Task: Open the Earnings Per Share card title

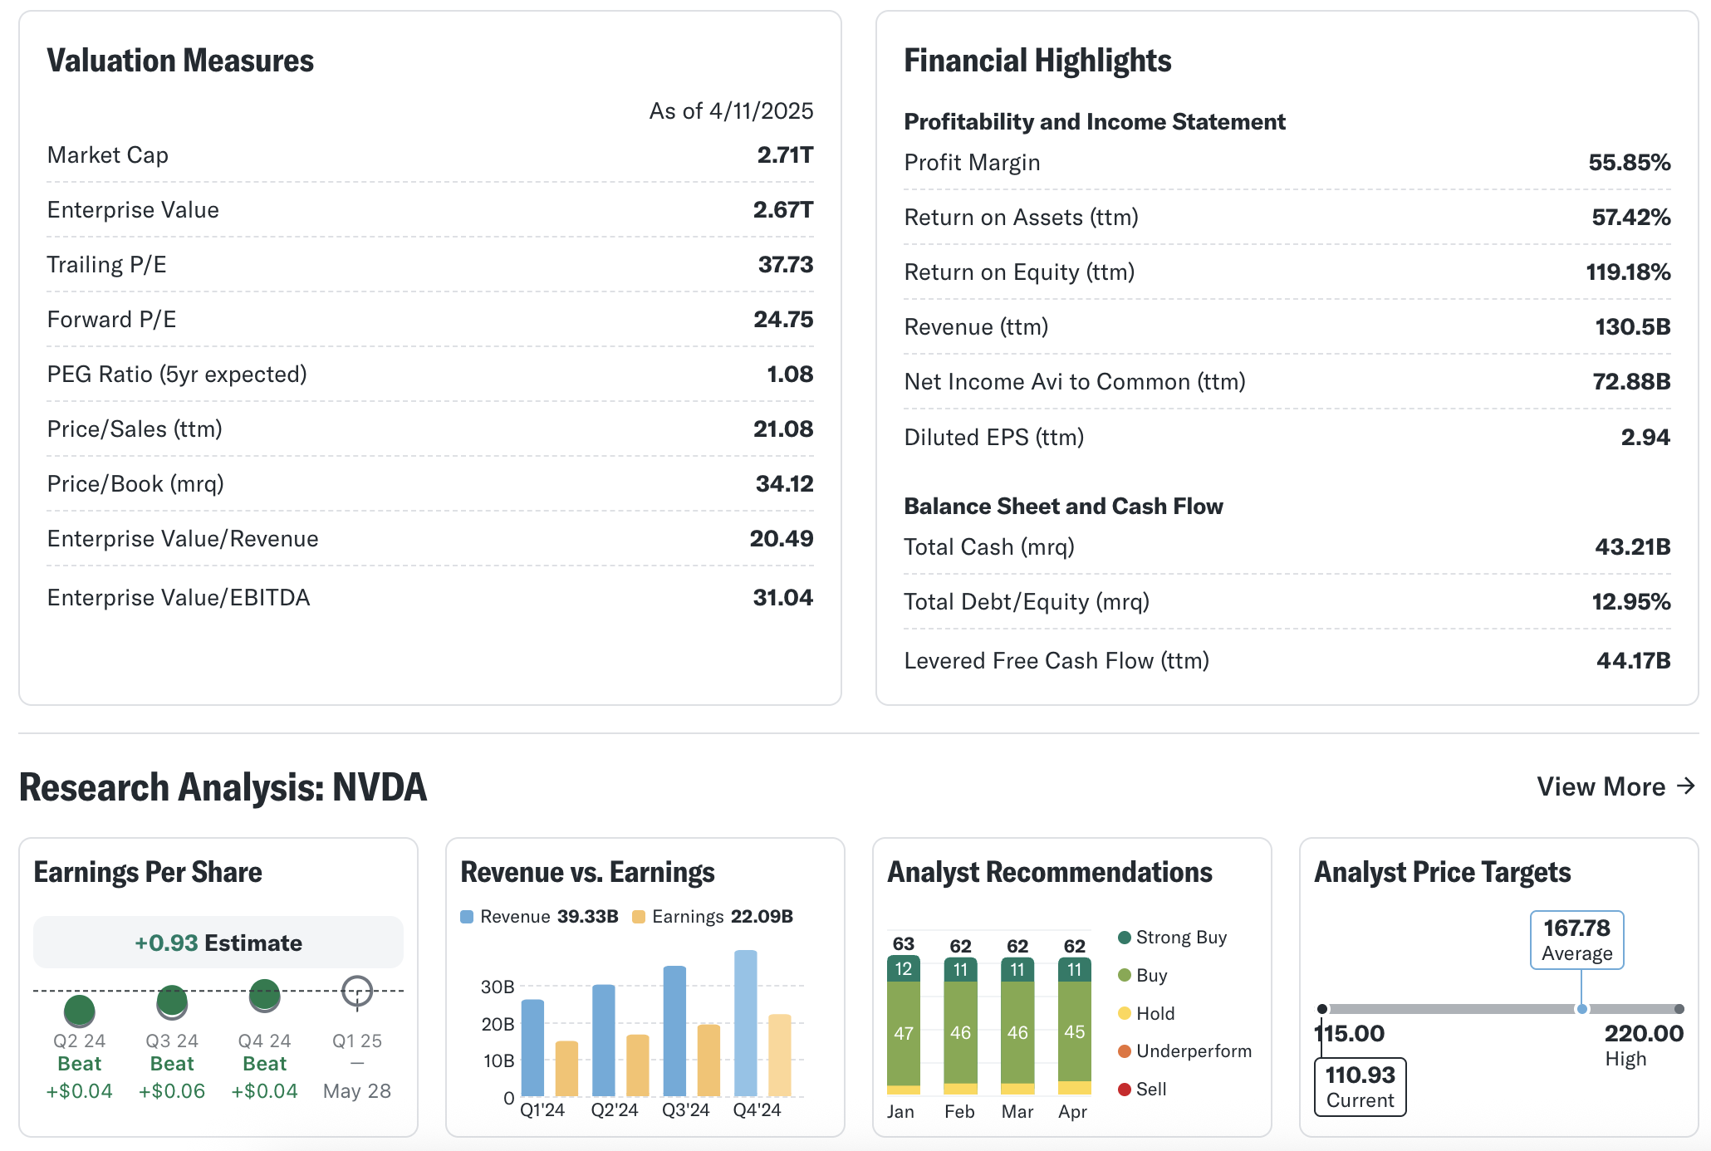Action: click(x=148, y=872)
